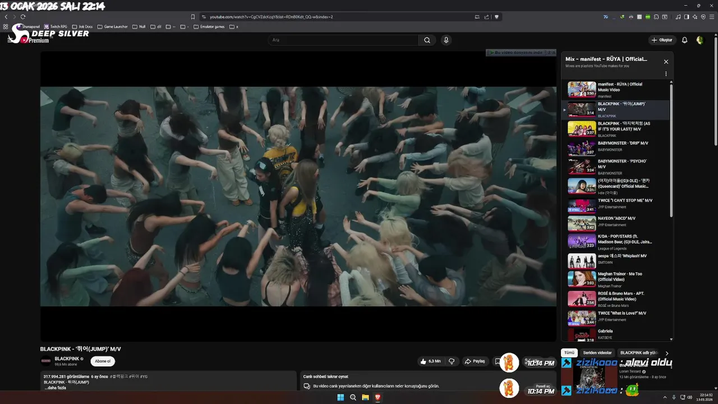Open the Windows Start button

(x=340, y=397)
